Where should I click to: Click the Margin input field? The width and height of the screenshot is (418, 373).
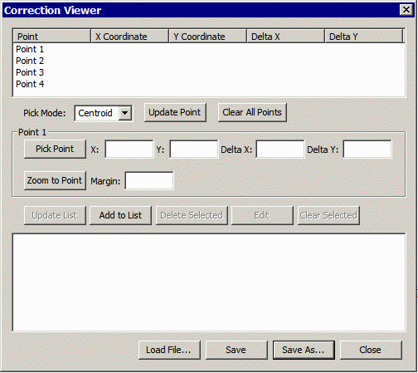tap(149, 181)
